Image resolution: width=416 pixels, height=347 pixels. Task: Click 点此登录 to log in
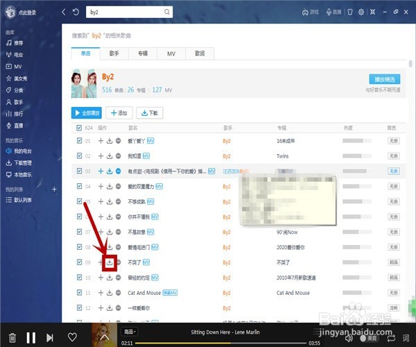pos(27,12)
